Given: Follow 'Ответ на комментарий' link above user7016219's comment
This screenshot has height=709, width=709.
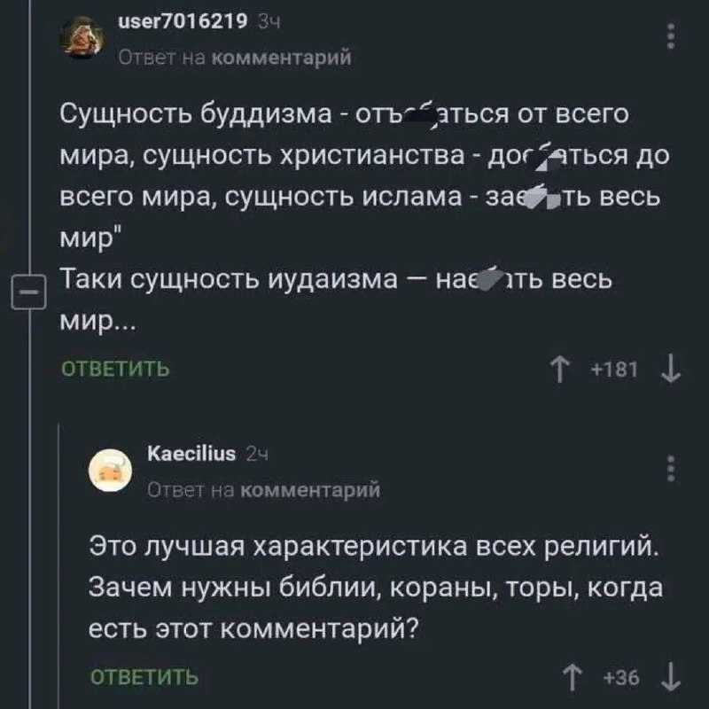Looking at the screenshot, I should pos(236,58).
